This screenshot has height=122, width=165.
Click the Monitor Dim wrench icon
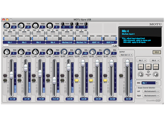148,72
